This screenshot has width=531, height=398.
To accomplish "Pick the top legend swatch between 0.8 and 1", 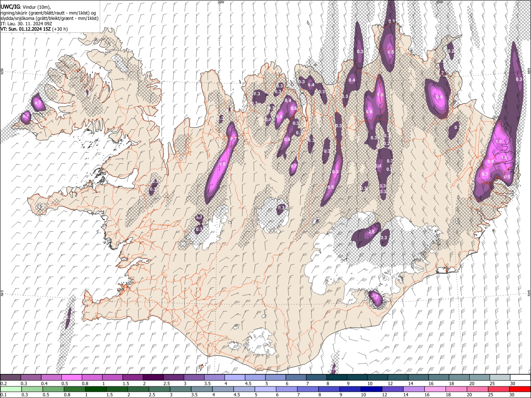I will point(92,377).
